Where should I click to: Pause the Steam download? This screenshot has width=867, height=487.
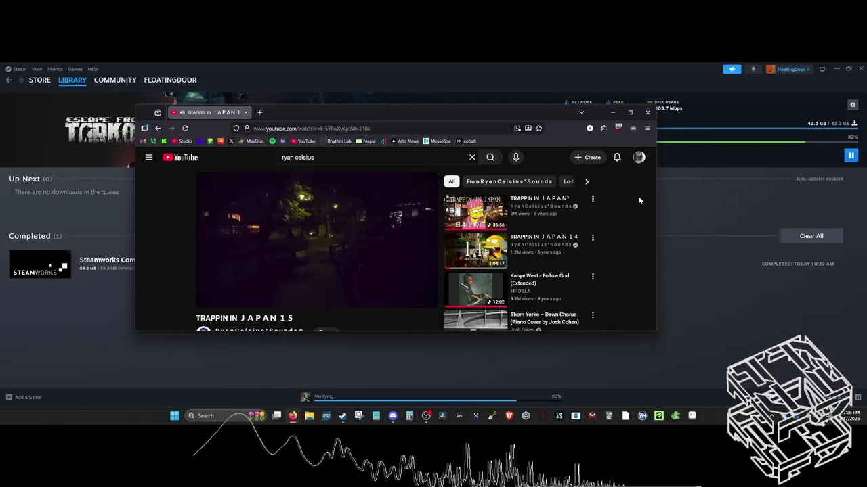click(x=851, y=156)
